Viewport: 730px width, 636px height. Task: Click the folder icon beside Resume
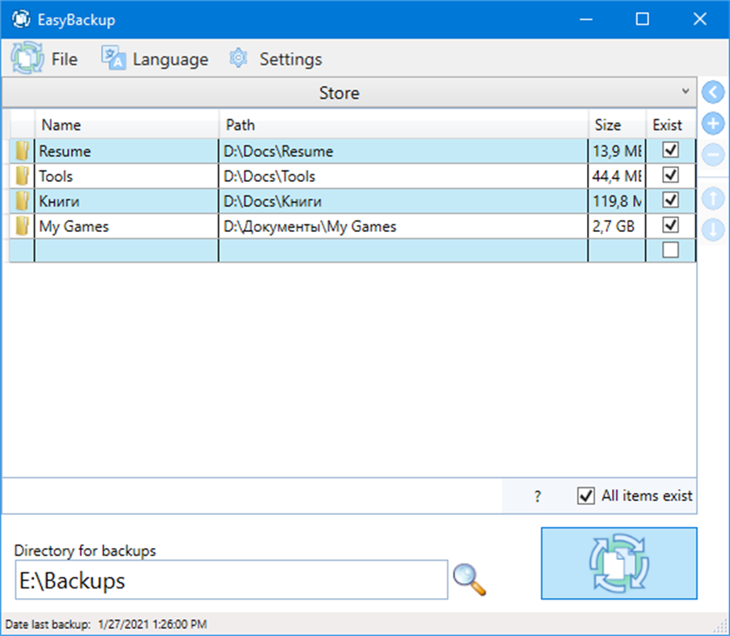pos(23,151)
